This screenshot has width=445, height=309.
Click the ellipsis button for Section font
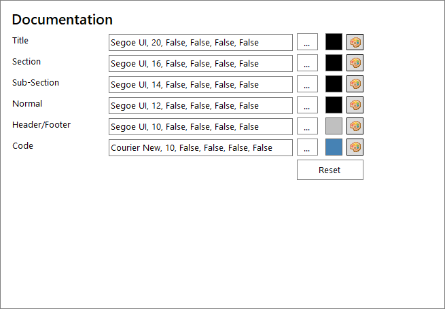[307, 63]
